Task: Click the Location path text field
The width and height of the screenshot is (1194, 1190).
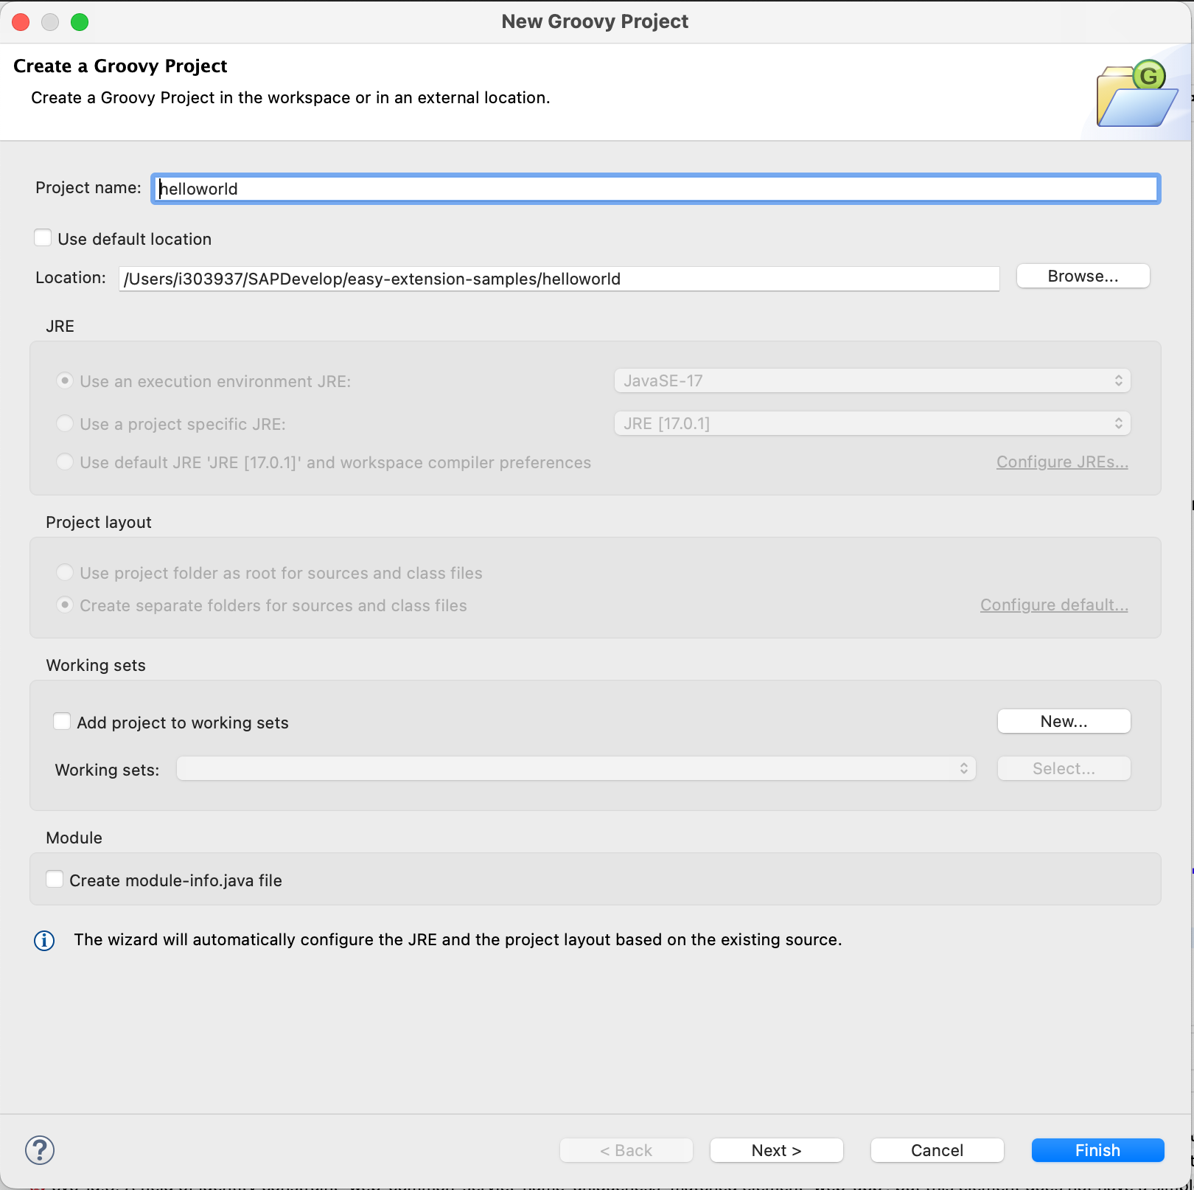Action: tap(559, 279)
